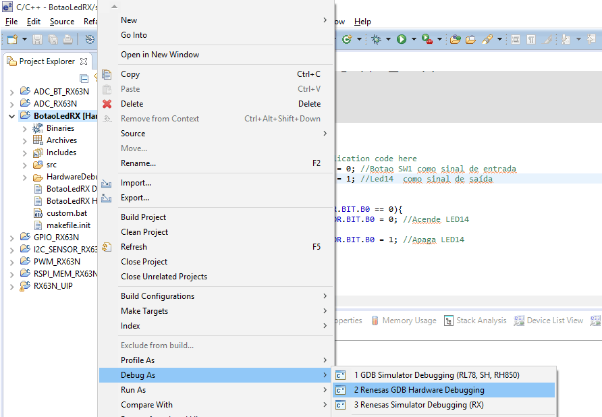Expand the ADC_BT_RX63N project
Viewport: 602px width, 417px height.
pos(12,92)
